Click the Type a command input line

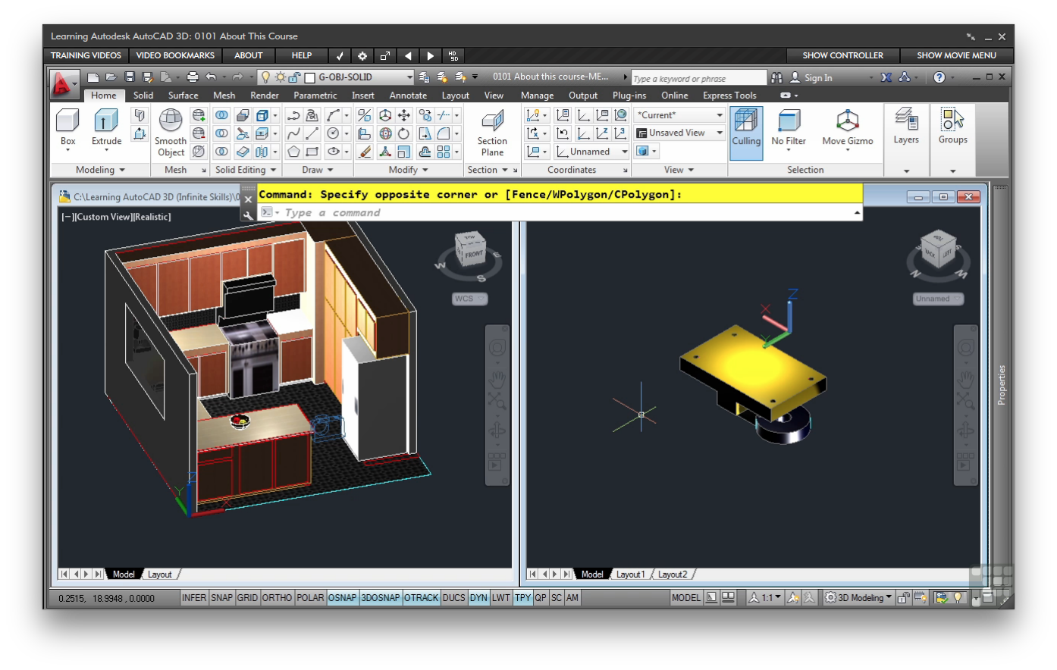pyautogui.click(x=560, y=213)
